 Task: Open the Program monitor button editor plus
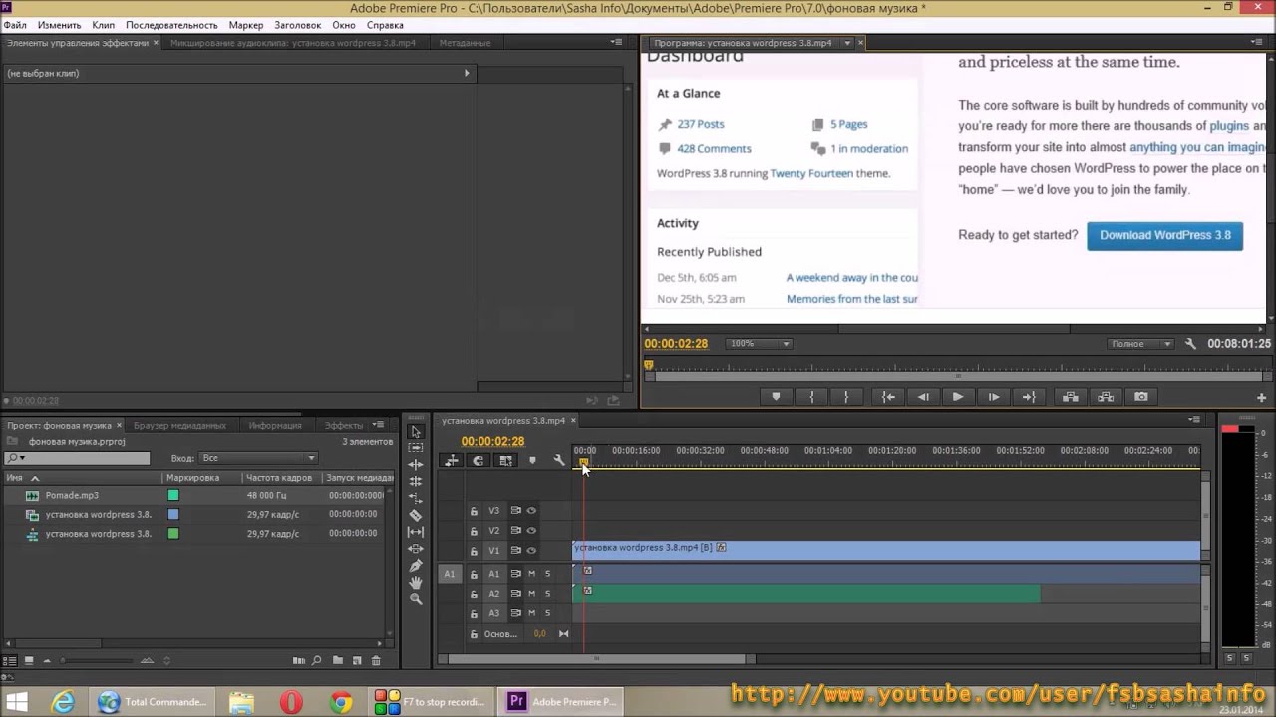click(x=1261, y=397)
